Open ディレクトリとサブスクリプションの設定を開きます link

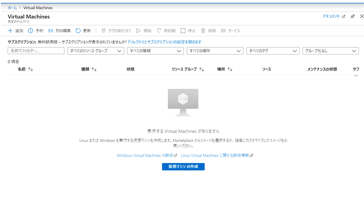tap(164, 42)
